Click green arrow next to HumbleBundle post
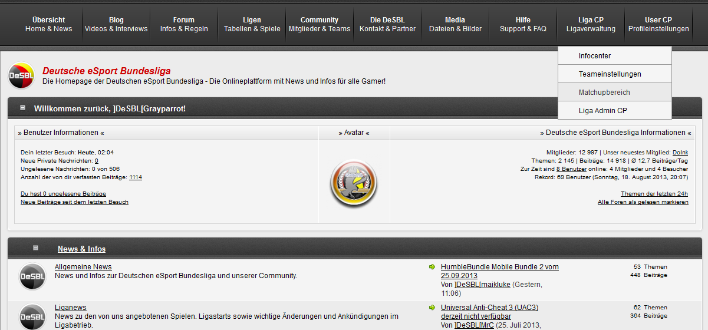This screenshot has width=708, height=330. pos(432,267)
